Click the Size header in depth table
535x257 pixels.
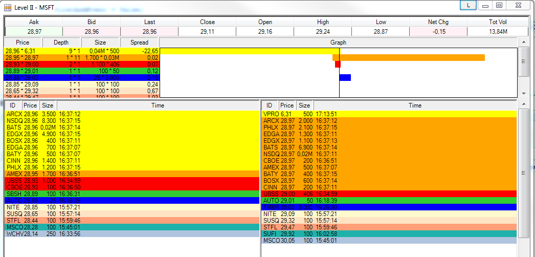pos(100,42)
